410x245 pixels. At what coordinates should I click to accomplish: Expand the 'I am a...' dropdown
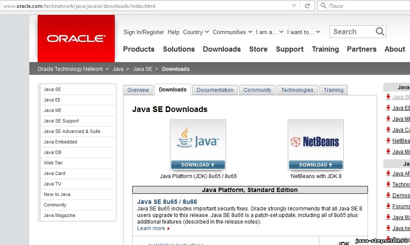pyautogui.click(x=269, y=32)
